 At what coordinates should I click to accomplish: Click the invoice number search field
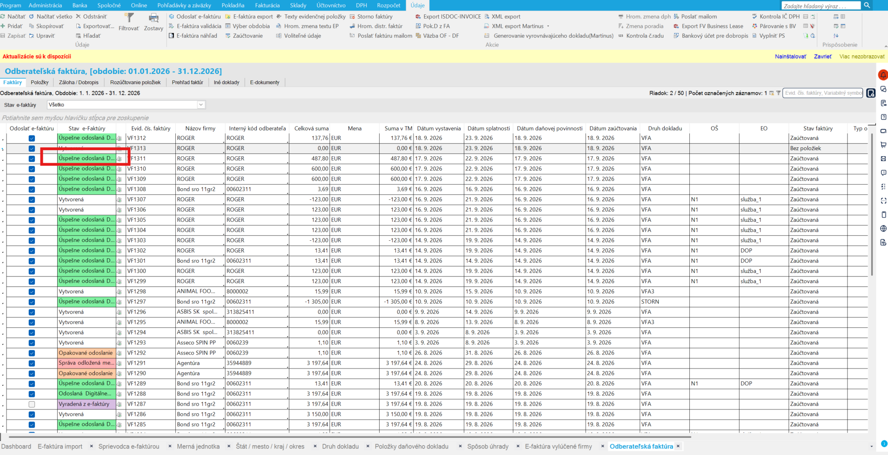point(822,93)
